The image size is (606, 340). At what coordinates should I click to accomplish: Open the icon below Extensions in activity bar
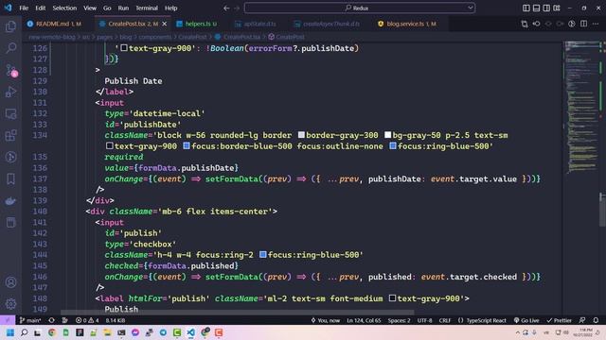click(10, 158)
